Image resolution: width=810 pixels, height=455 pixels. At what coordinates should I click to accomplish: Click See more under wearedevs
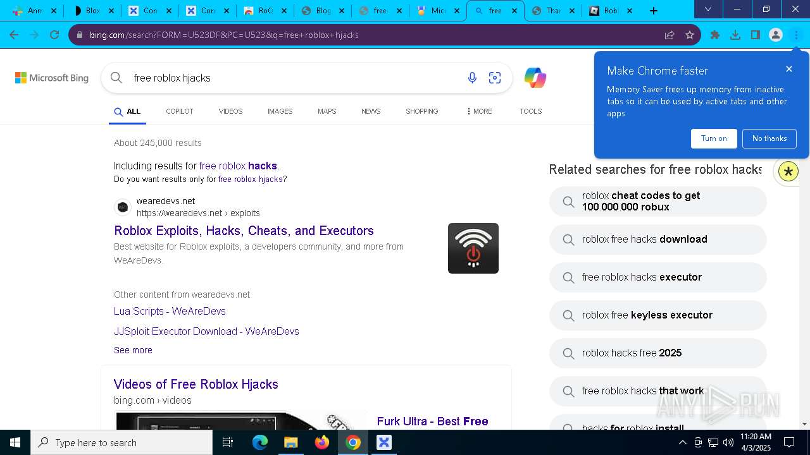tap(133, 350)
